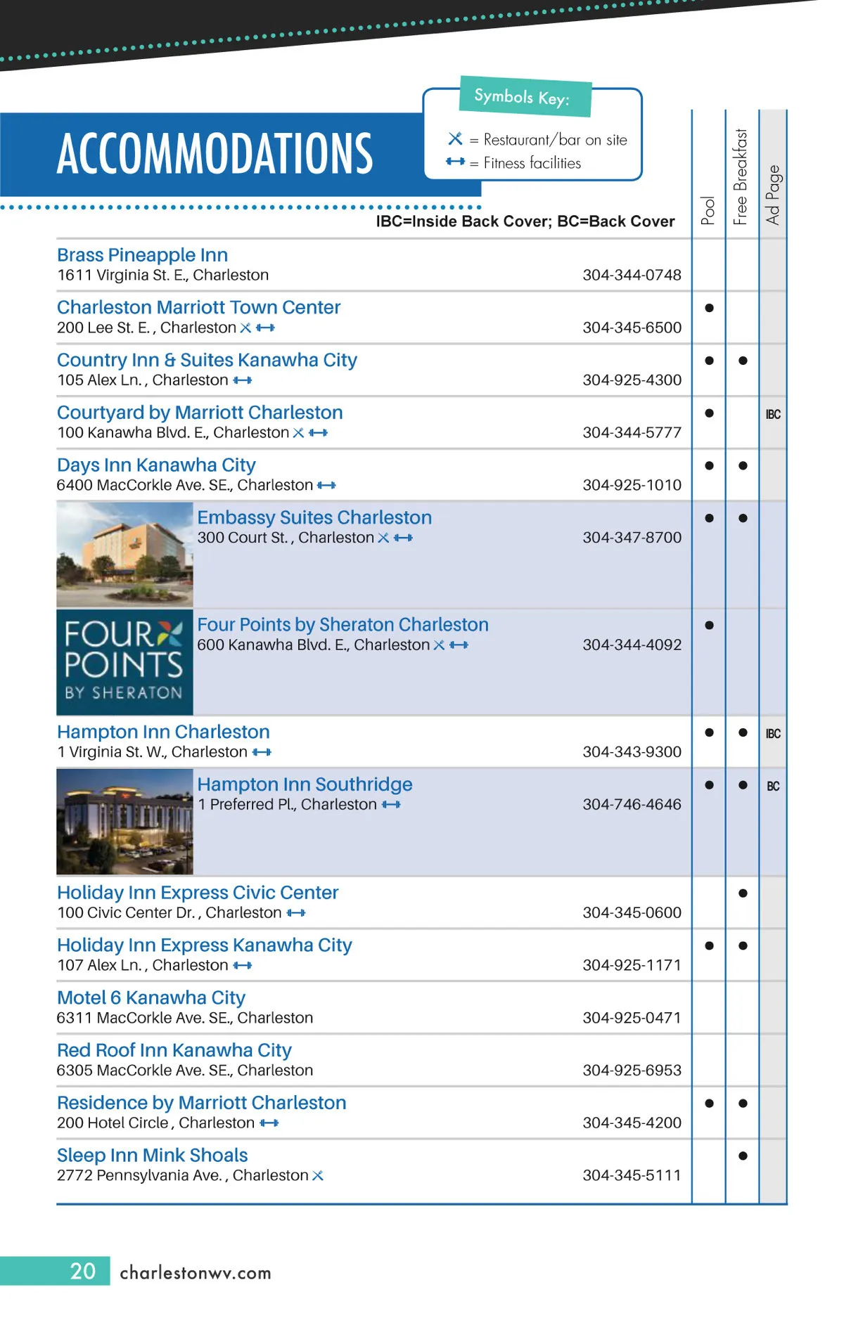Click the pool dot for Charleston Marriott
Viewport: 844px width, 1325px height.
pos(709,308)
